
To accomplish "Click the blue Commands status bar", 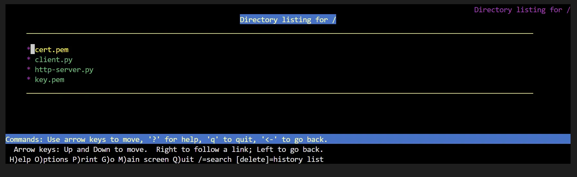I will 166,139.
